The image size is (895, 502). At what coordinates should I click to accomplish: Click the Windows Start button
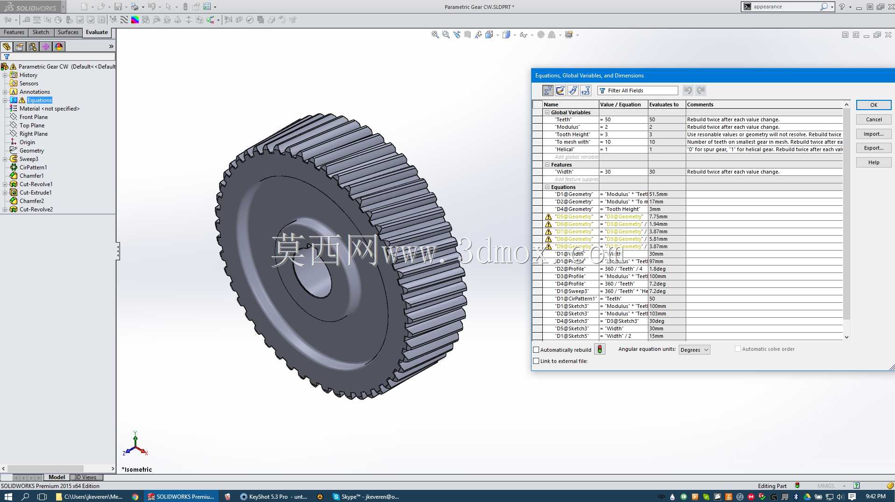tap(8, 496)
